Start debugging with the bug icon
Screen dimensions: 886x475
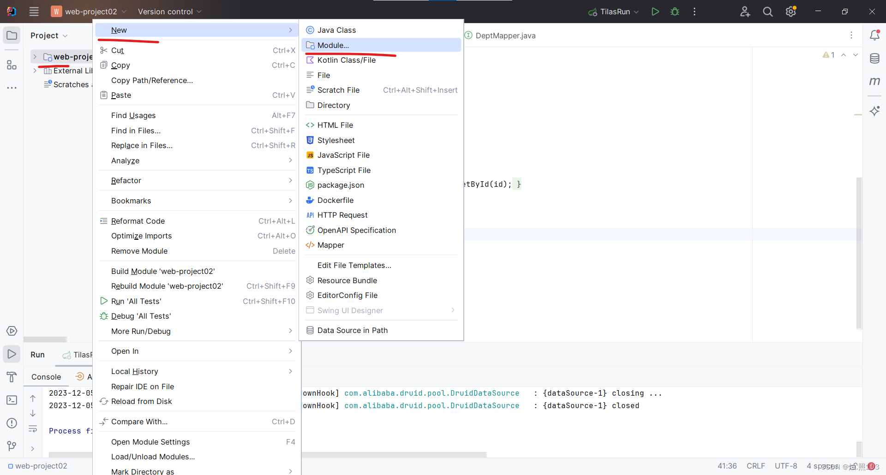(x=675, y=12)
